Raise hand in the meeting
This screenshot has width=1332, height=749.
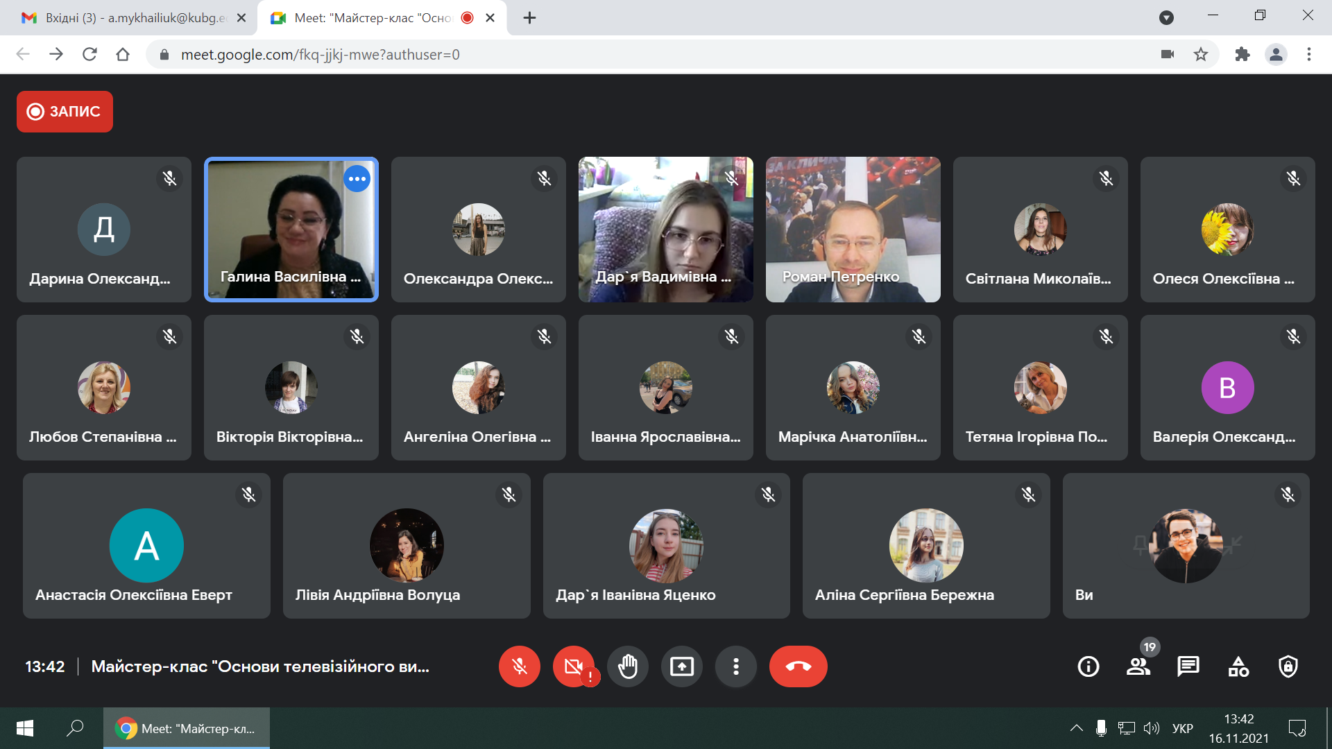627,666
